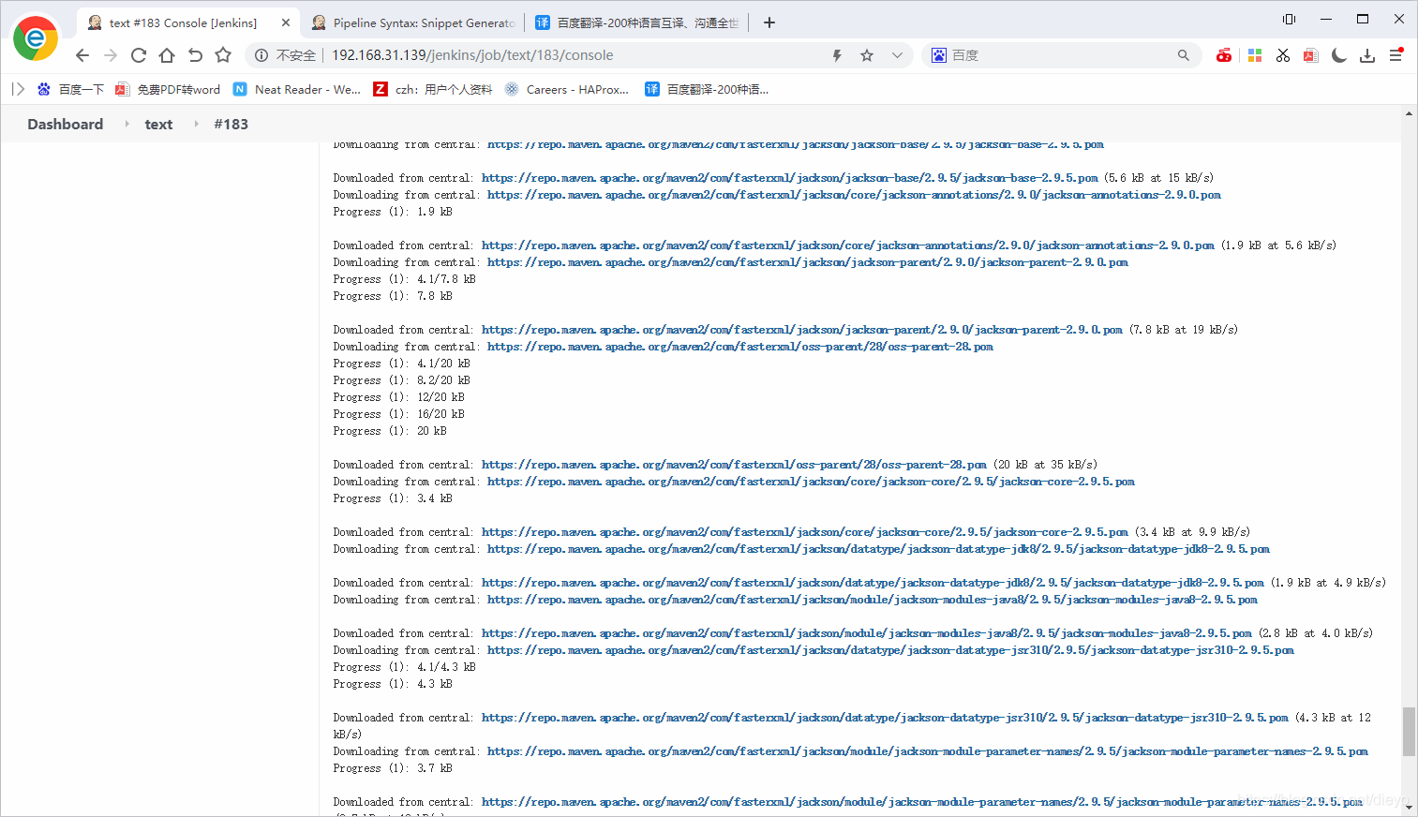Close the text #183 Console tab
This screenshot has height=817, width=1418.
click(285, 22)
